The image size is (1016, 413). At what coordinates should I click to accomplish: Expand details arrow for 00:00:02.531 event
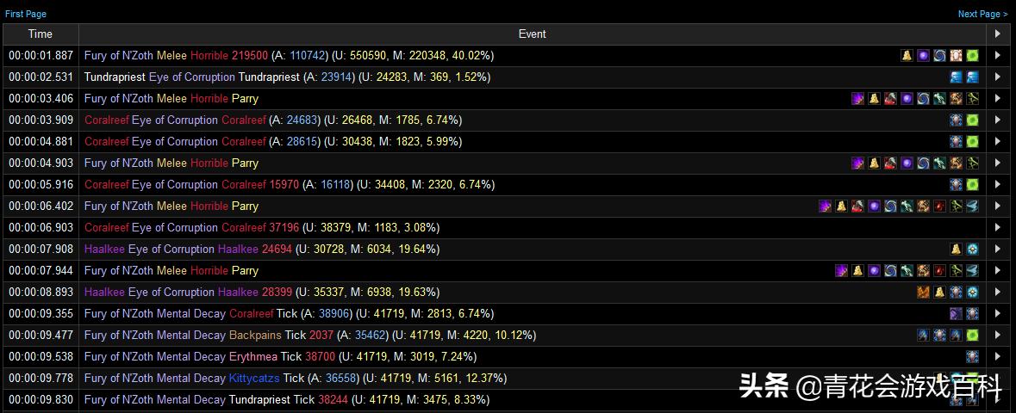coord(998,77)
